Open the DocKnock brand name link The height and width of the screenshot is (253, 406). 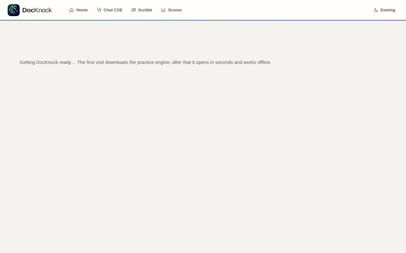coord(37,10)
